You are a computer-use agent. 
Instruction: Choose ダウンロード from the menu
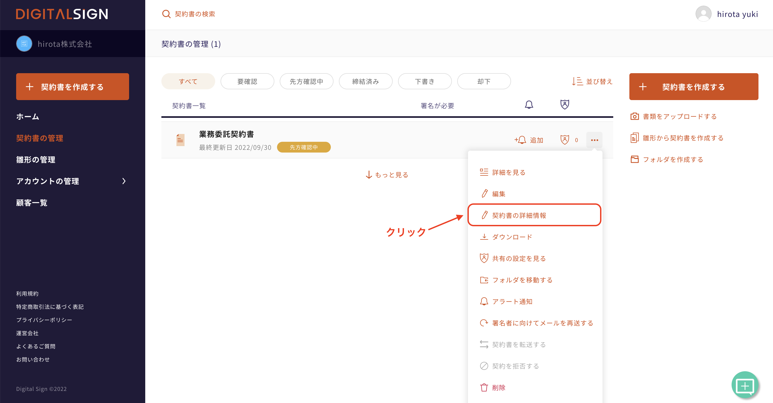(535, 237)
